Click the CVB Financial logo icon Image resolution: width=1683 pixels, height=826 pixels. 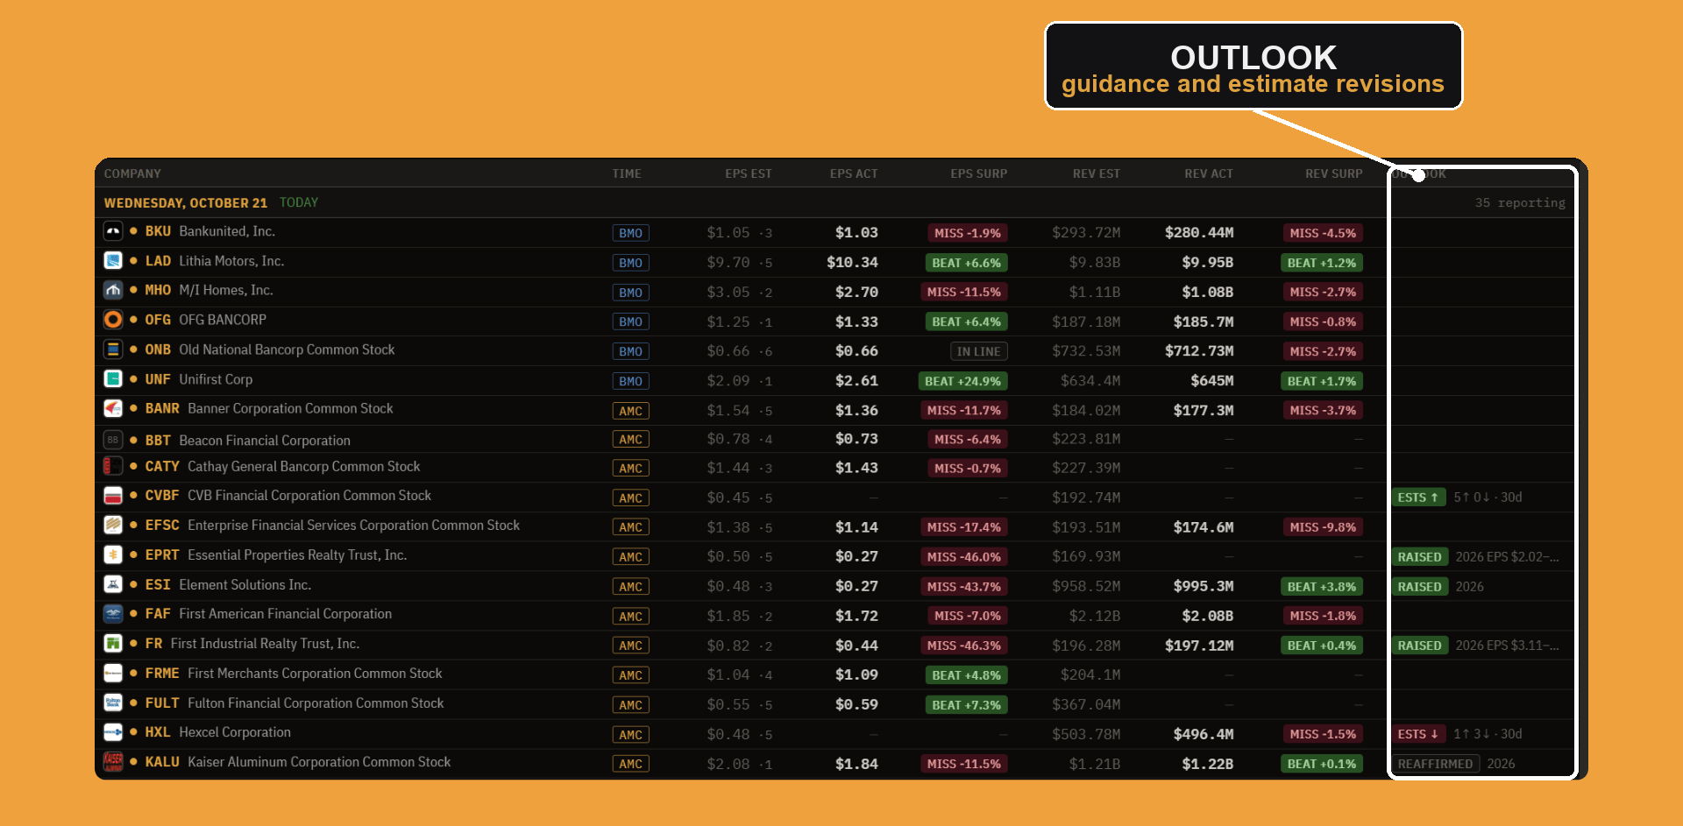pyautogui.click(x=113, y=496)
